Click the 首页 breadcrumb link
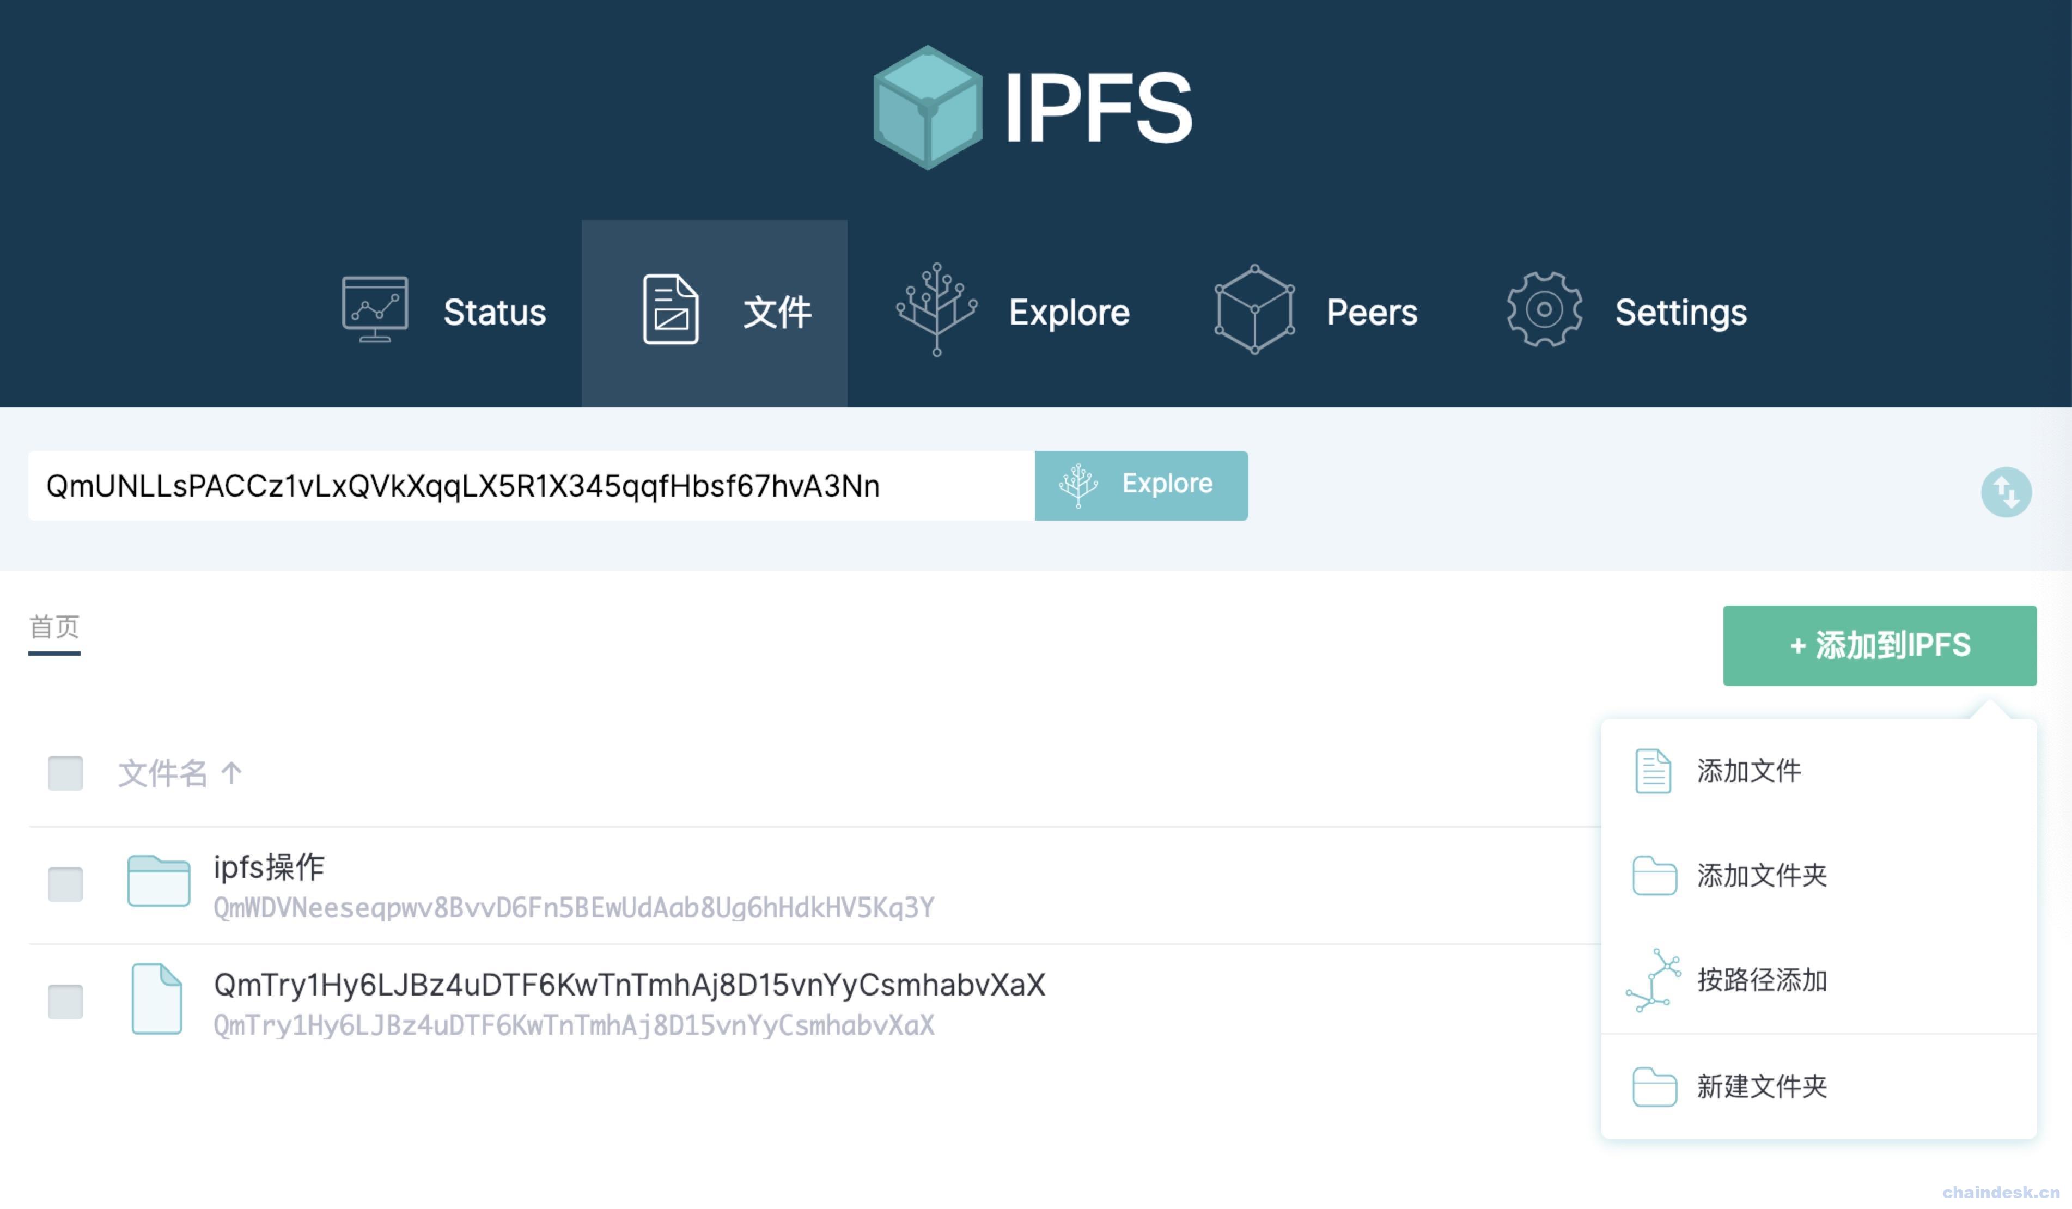2072x1209 pixels. coord(54,627)
